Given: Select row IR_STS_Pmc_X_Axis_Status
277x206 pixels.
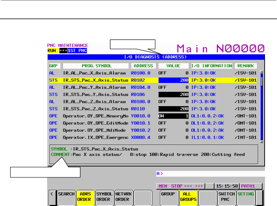Looking at the screenshot, I should point(153,80).
